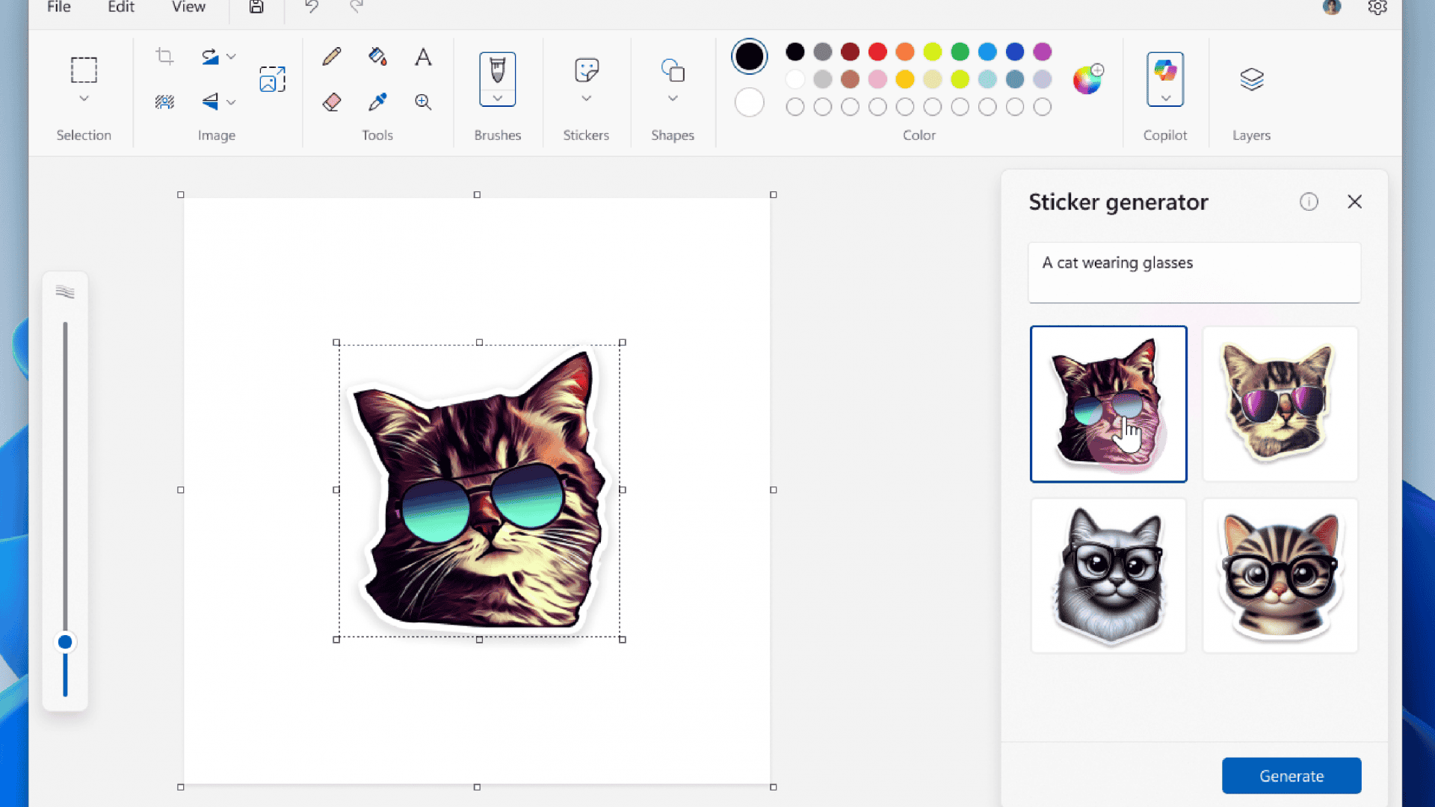Image resolution: width=1435 pixels, height=807 pixels.
Task: Open the Stickers tool
Action: 587,70
